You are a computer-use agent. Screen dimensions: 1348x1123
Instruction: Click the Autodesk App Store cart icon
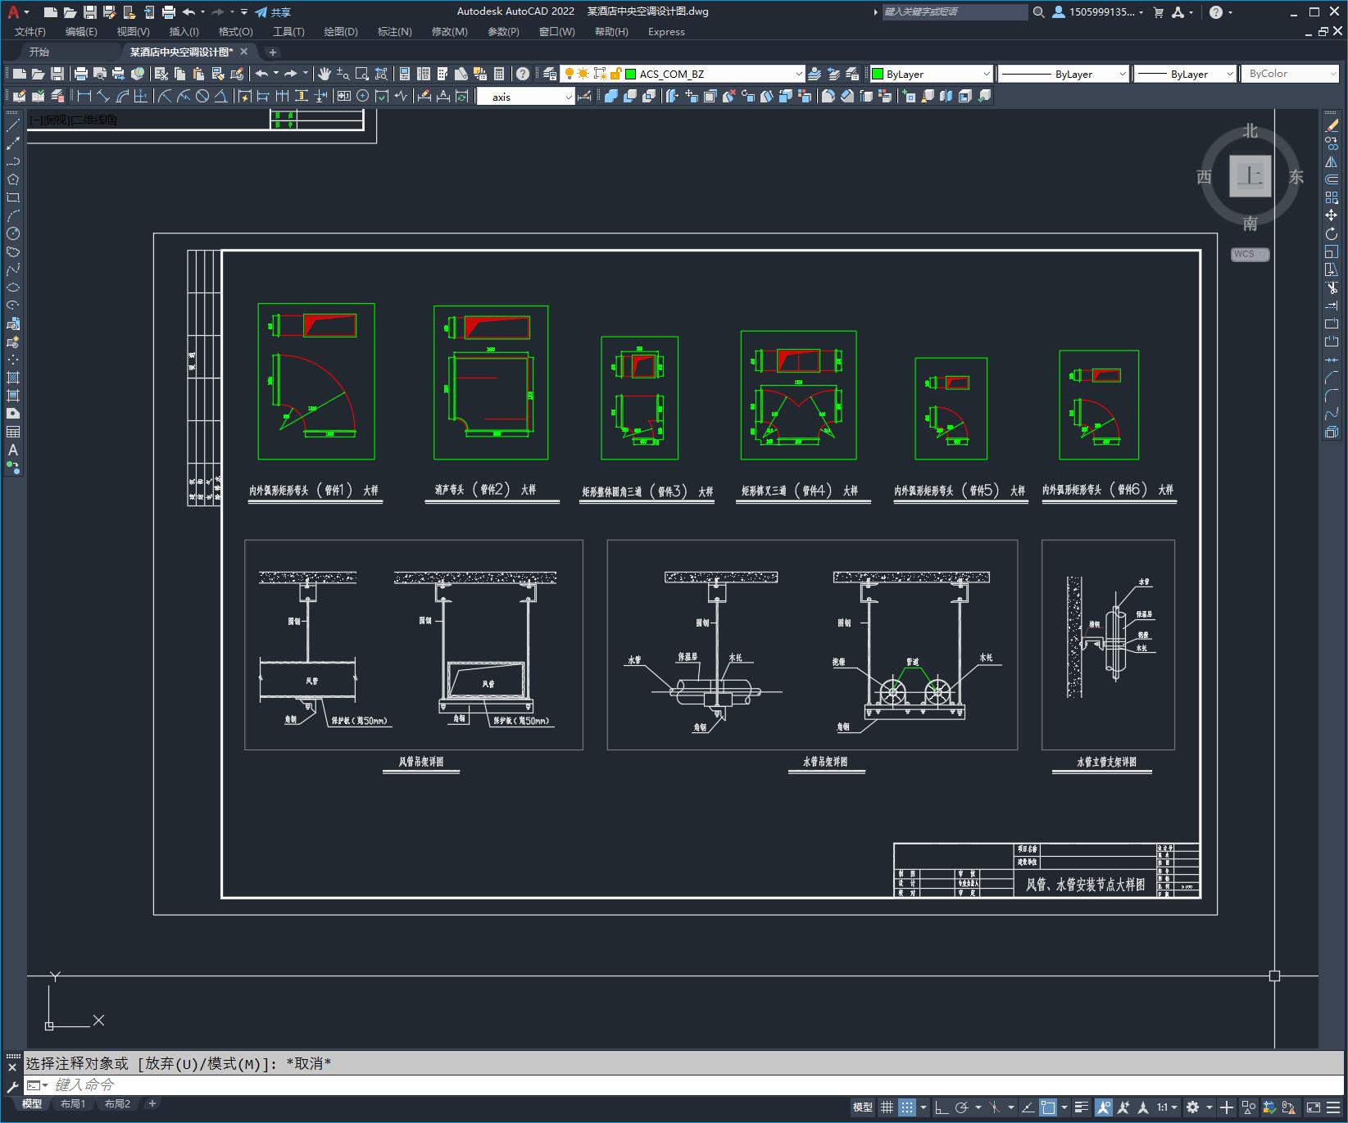click(x=1159, y=12)
